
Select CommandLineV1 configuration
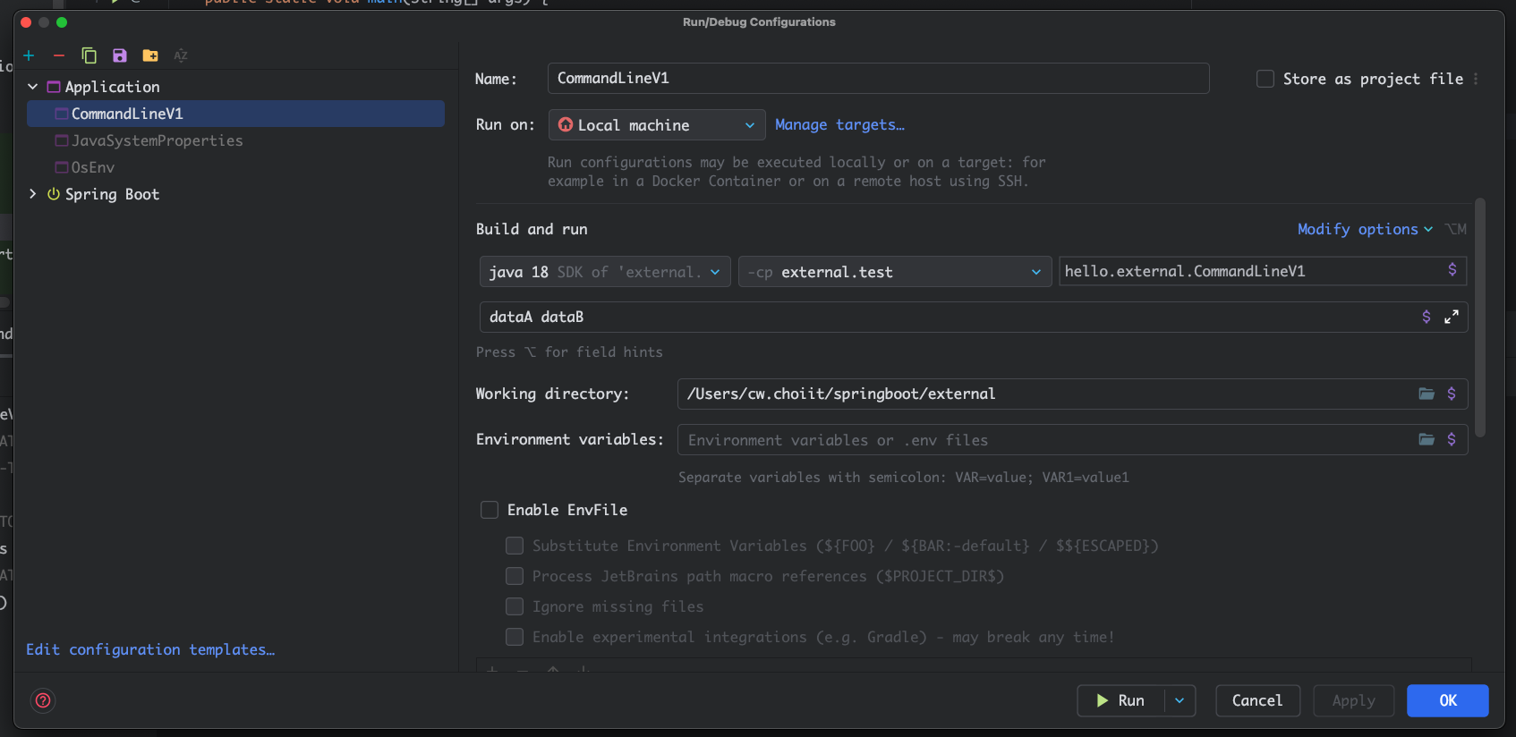[235, 114]
